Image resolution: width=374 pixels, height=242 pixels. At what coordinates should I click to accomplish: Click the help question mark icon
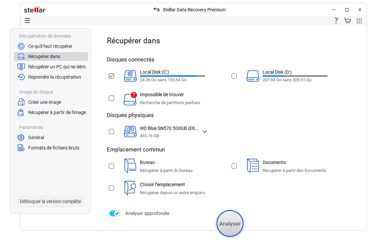point(336,21)
